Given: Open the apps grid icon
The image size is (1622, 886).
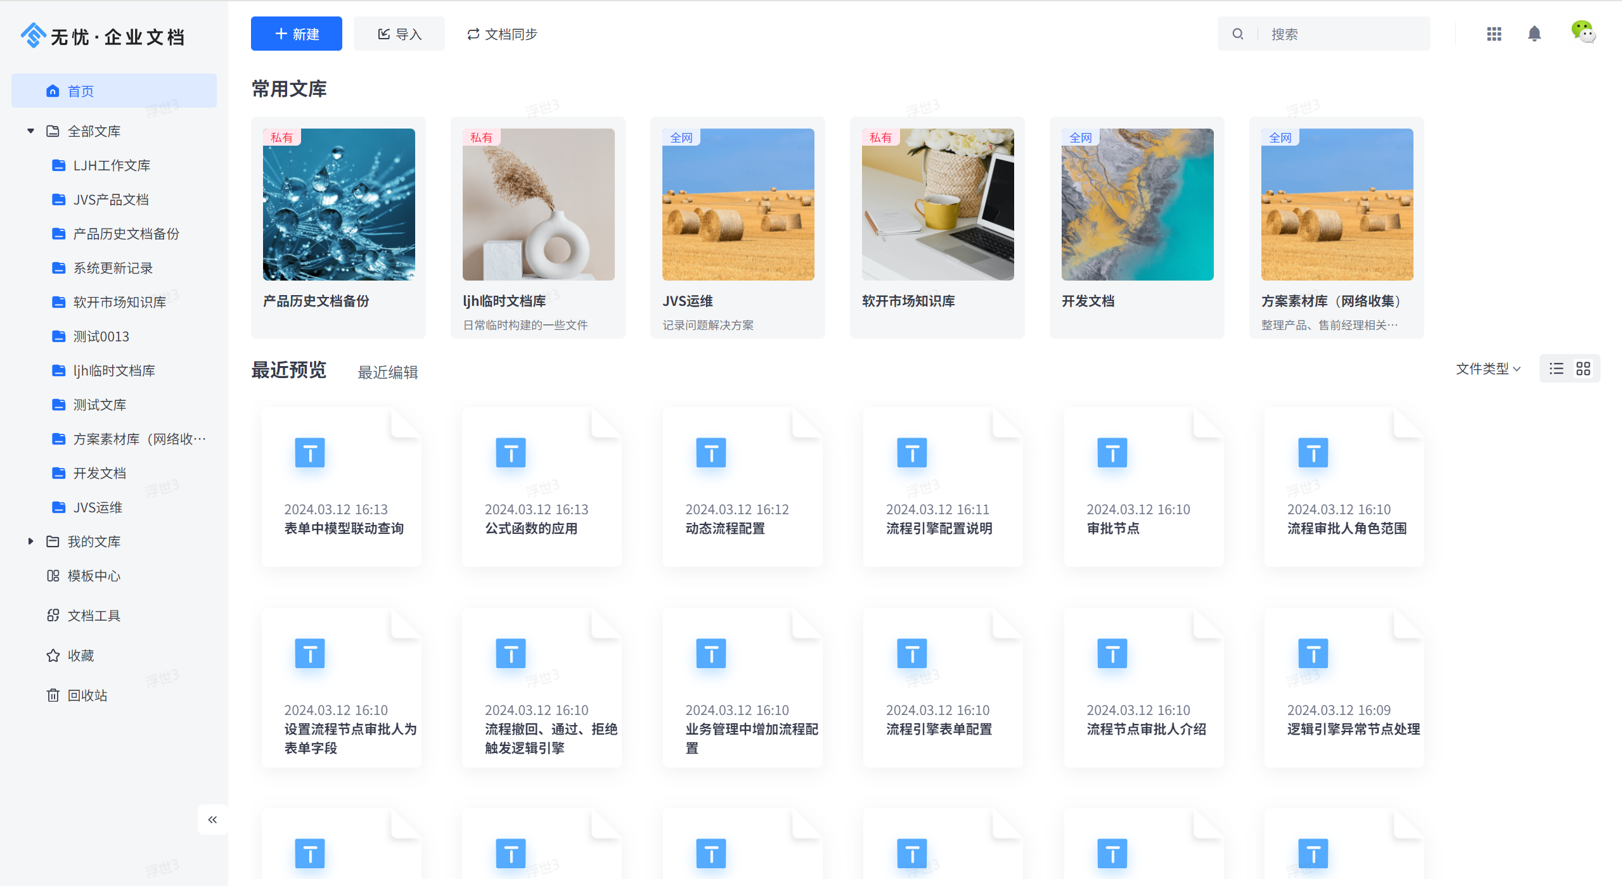Looking at the screenshot, I should (1494, 34).
